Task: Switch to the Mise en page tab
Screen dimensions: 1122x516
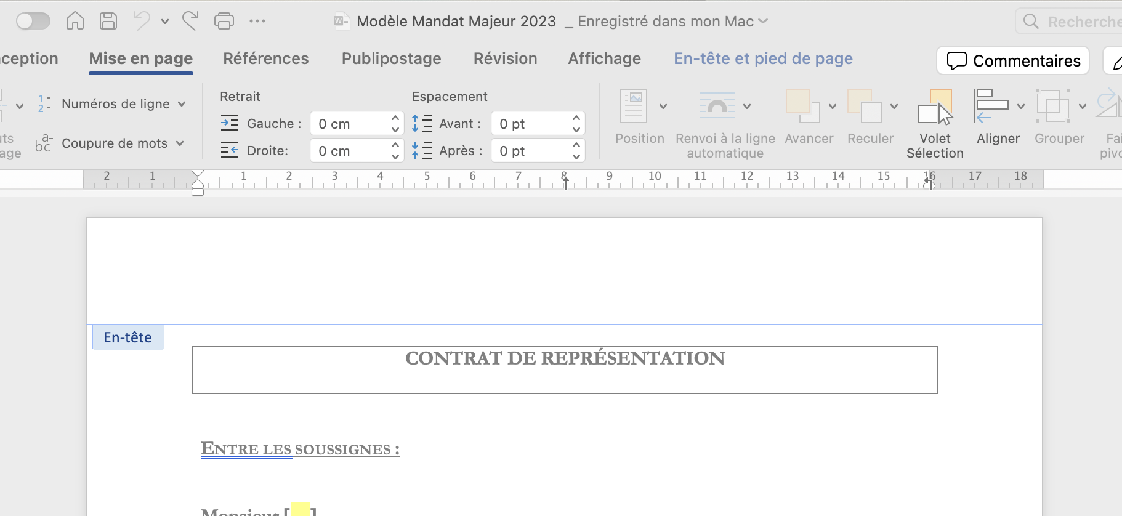Action: coord(141,59)
